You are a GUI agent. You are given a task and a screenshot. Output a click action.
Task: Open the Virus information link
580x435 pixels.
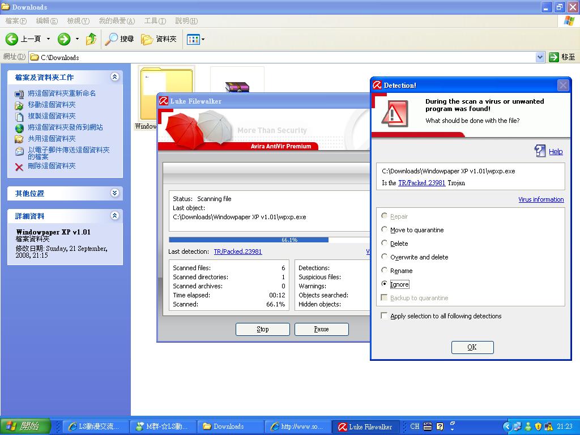[x=541, y=199]
